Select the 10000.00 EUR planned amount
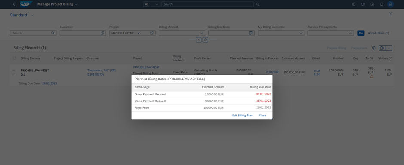 (214, 94)
